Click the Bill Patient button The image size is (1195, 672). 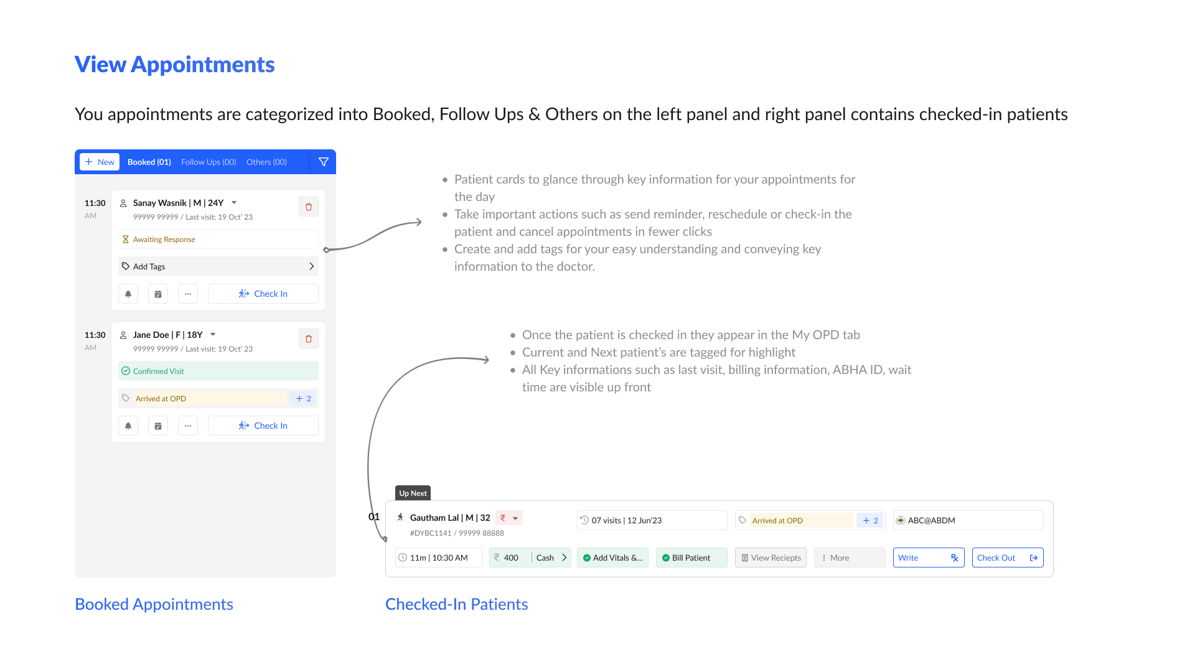tap(691, 558)
